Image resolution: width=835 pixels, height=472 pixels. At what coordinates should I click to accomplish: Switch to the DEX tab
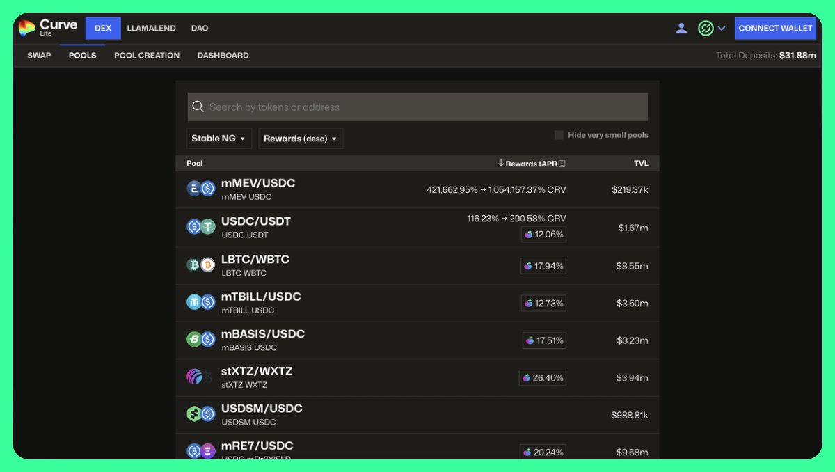tap(103, 29)
